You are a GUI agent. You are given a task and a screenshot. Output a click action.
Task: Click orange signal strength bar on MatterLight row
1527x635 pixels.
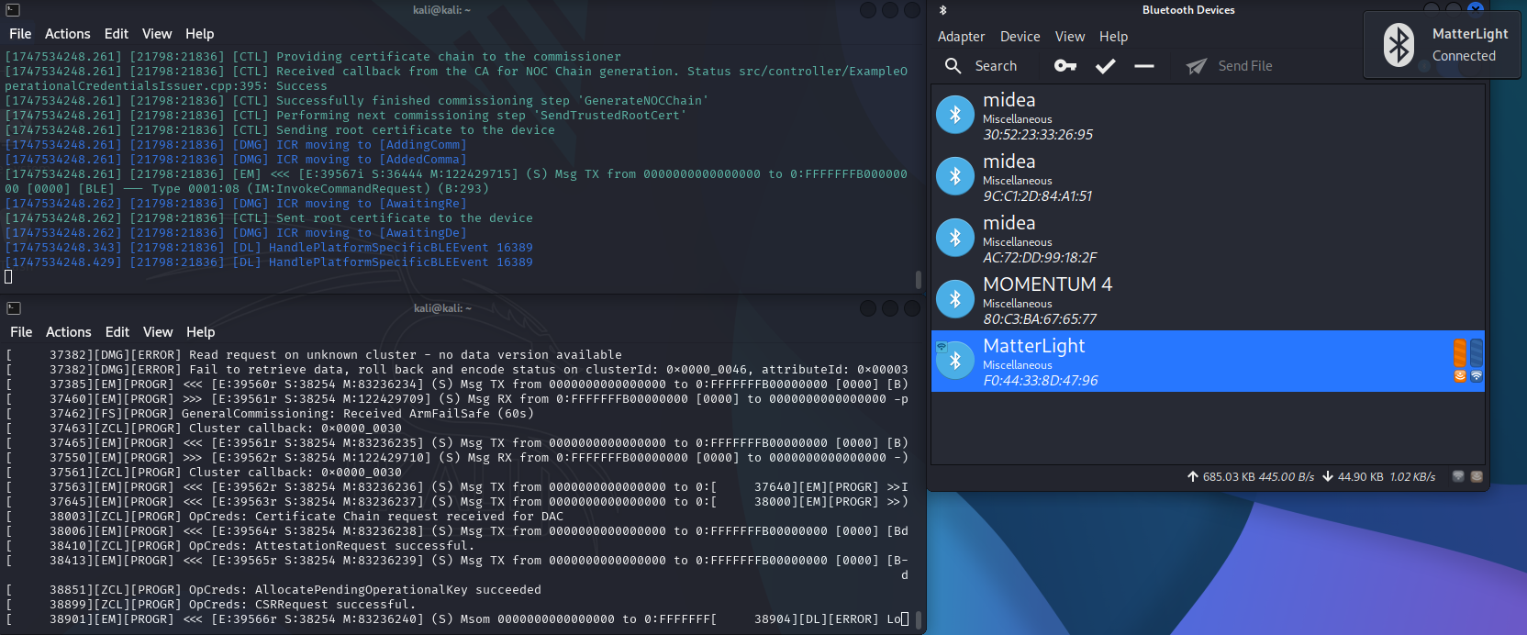tap(1460, 352)
